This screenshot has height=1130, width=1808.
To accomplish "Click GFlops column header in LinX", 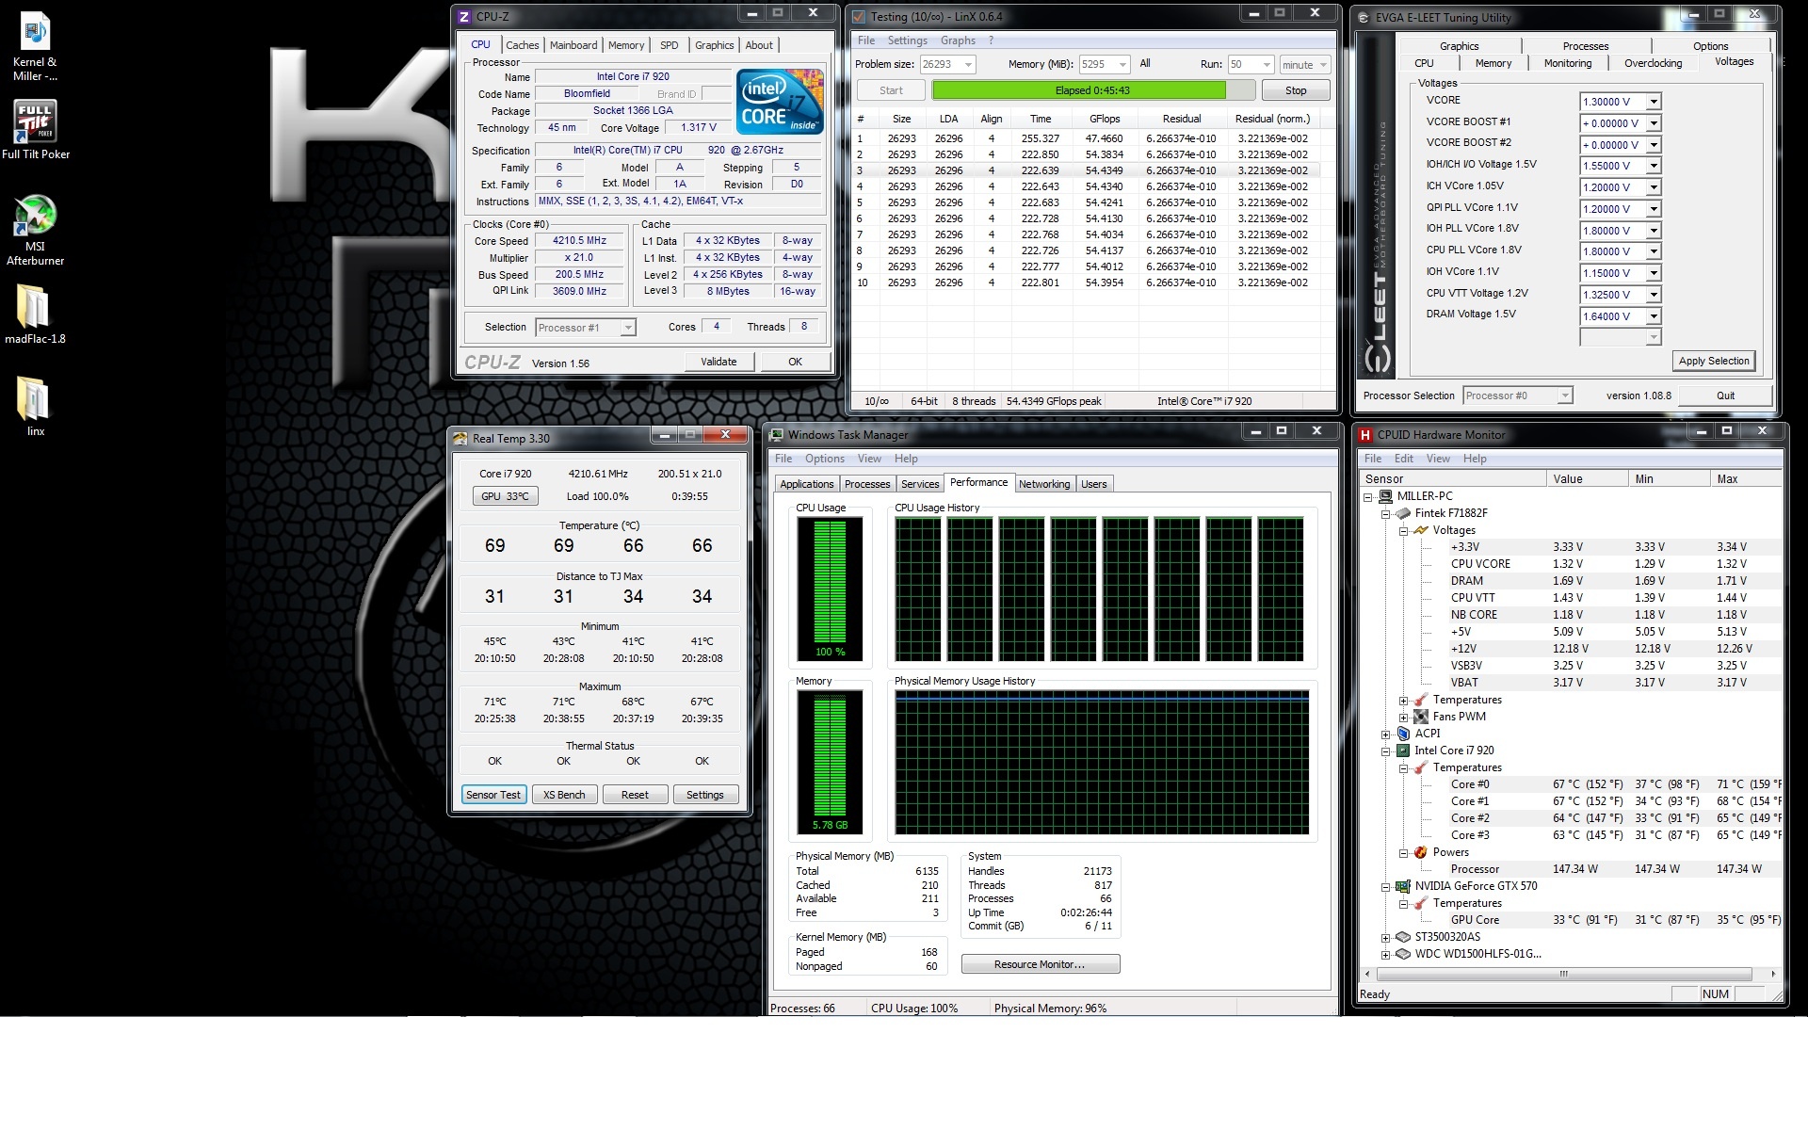I will (1105, 119).
